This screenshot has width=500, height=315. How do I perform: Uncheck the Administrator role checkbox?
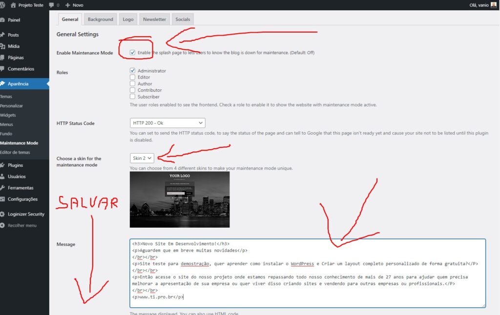[133, 70]
